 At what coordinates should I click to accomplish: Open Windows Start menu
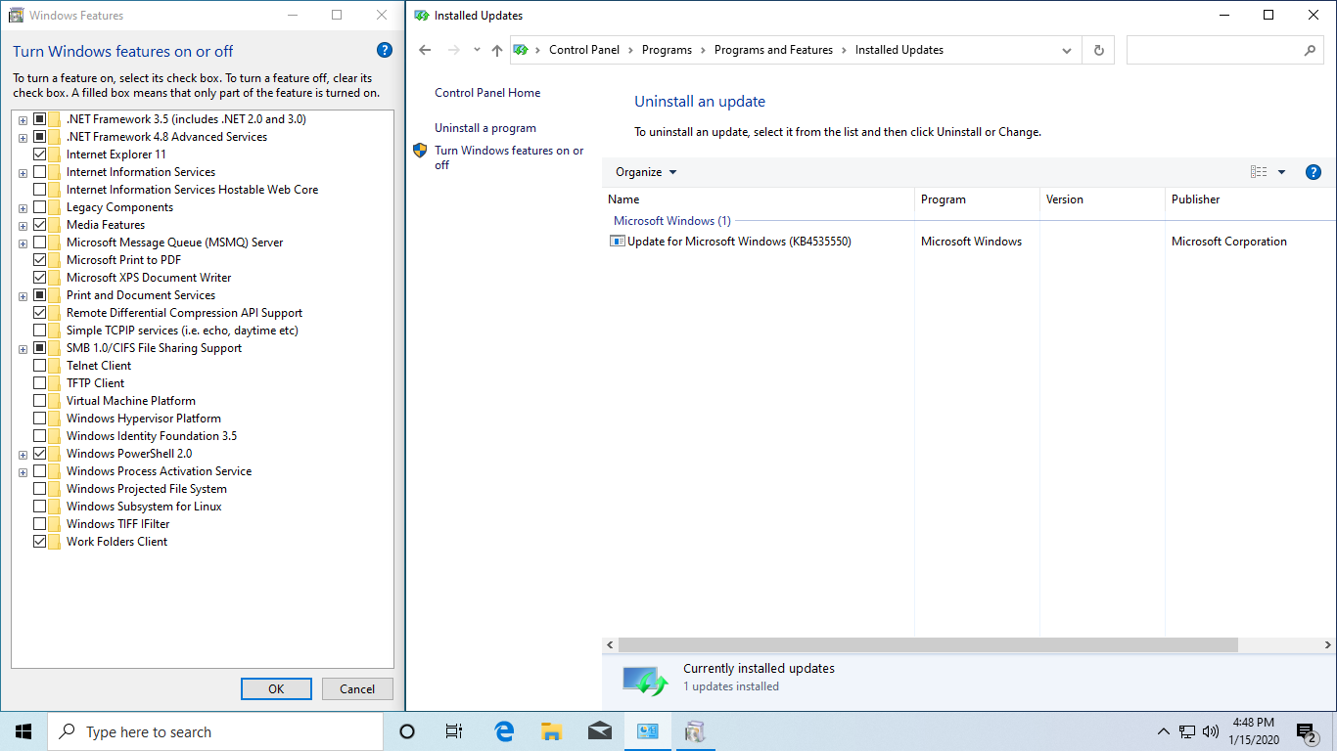pyautogui.click(x=23, y=731)
